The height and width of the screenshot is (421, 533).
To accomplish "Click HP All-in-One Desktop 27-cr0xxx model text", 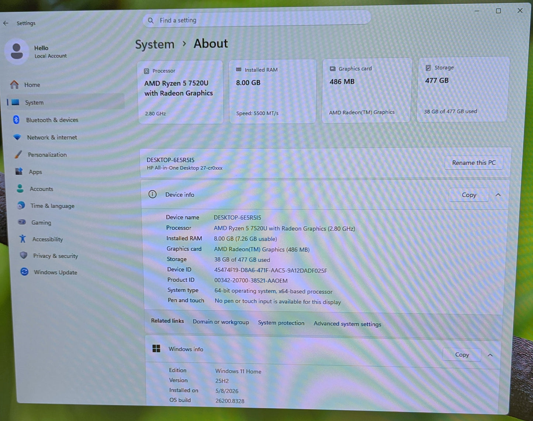I will point(184,168).
